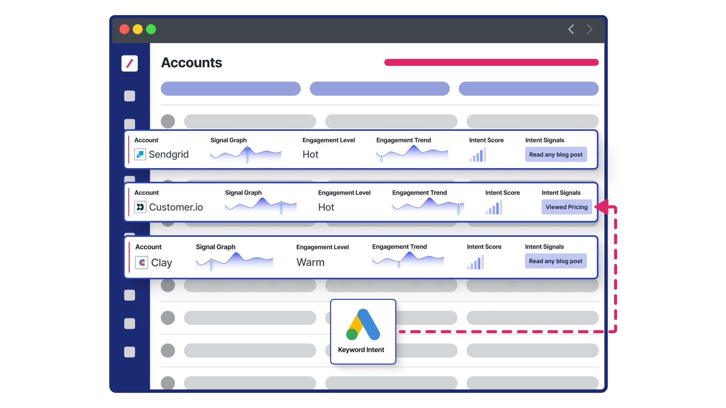Viewport: 726px width, 408px height.
Task: Click the Sendgrid account logo icon
Action: click(140, 154)
